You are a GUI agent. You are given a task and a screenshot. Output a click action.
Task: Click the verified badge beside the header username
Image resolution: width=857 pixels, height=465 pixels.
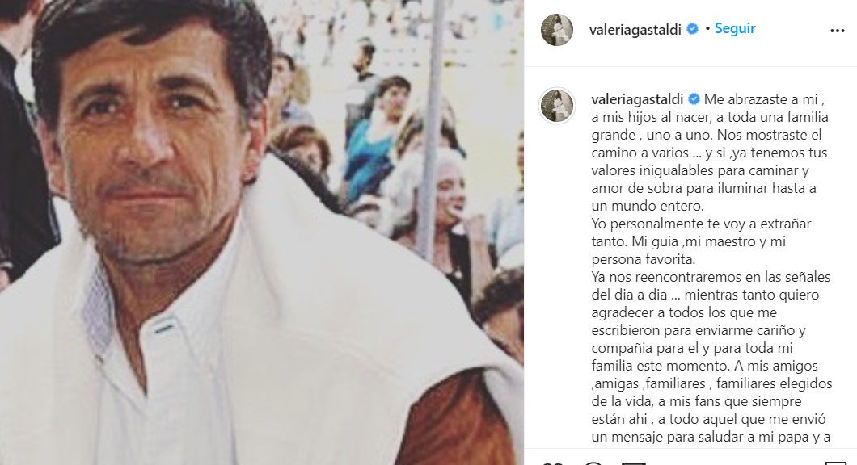click(692, 29)
